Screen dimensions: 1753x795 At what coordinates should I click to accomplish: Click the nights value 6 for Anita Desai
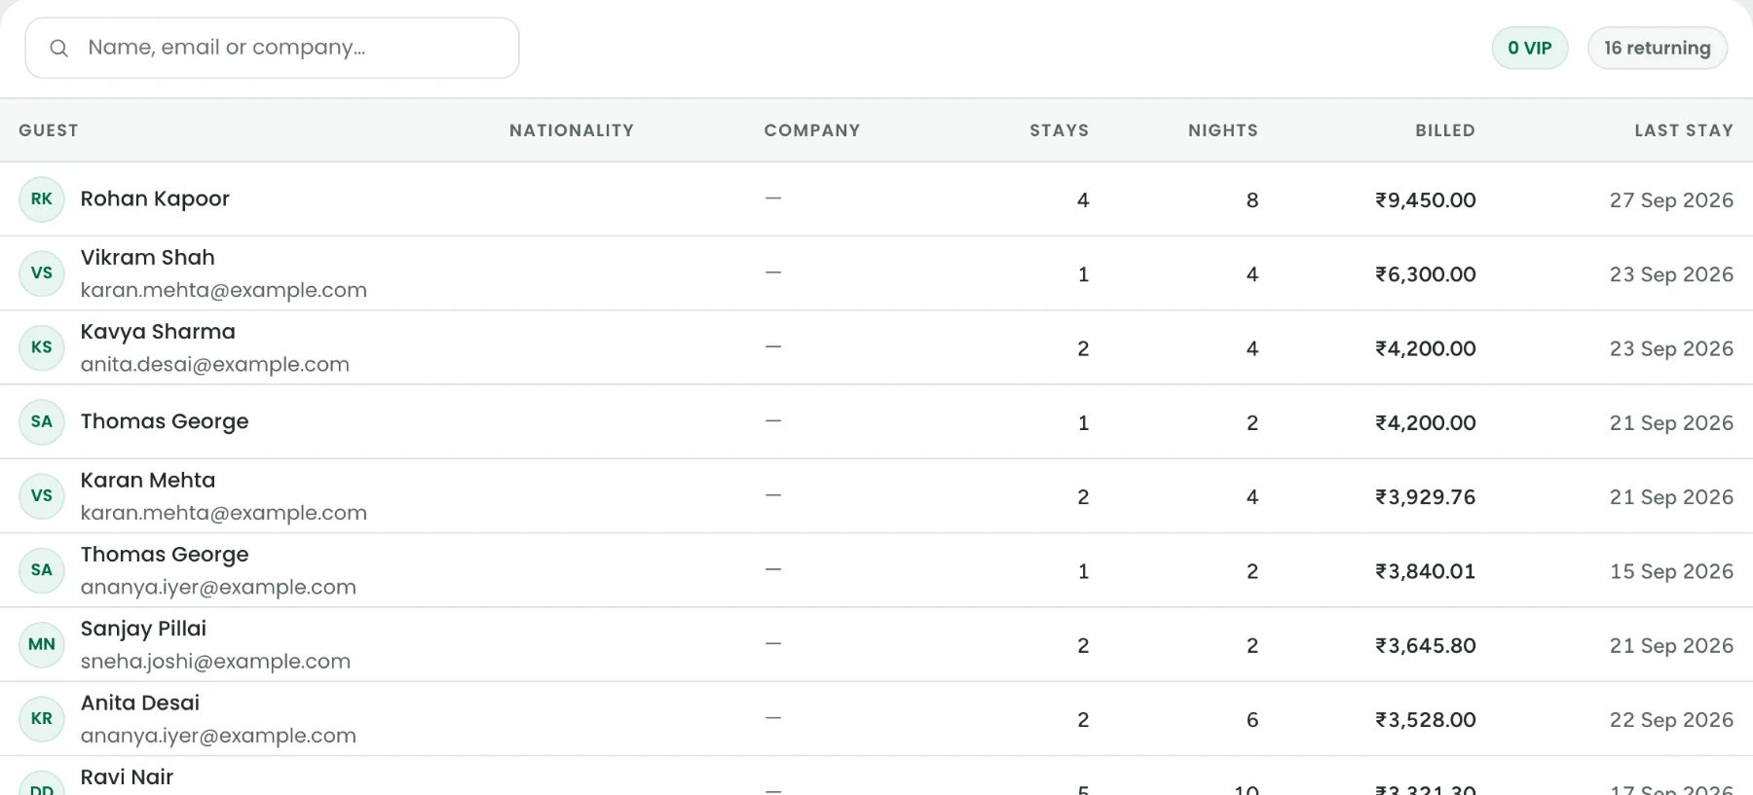1252,720
